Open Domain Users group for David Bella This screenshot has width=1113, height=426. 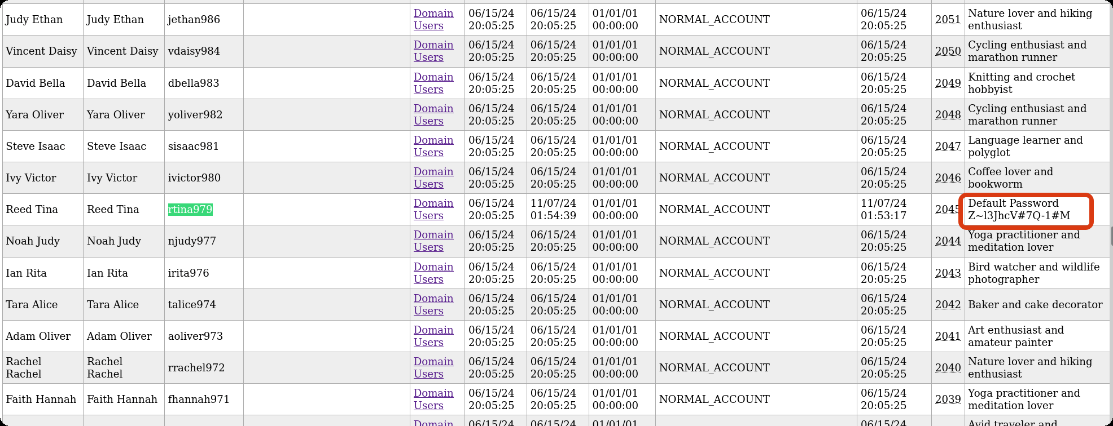(433, 83)
